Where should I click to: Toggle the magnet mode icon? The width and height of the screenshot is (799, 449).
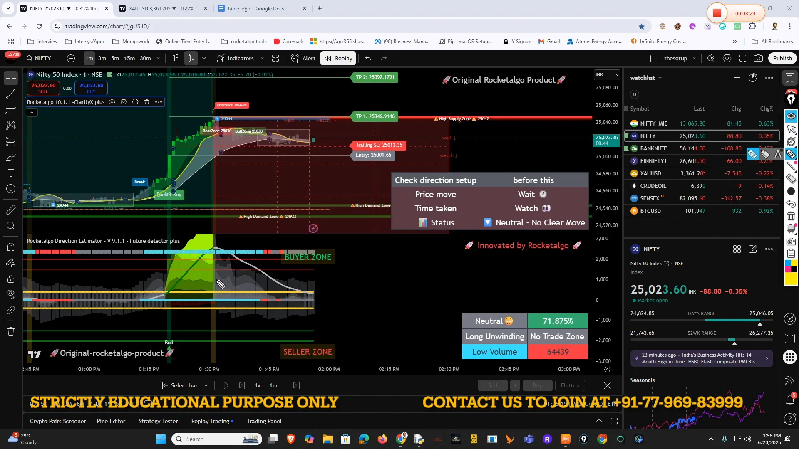click(11, 247)
